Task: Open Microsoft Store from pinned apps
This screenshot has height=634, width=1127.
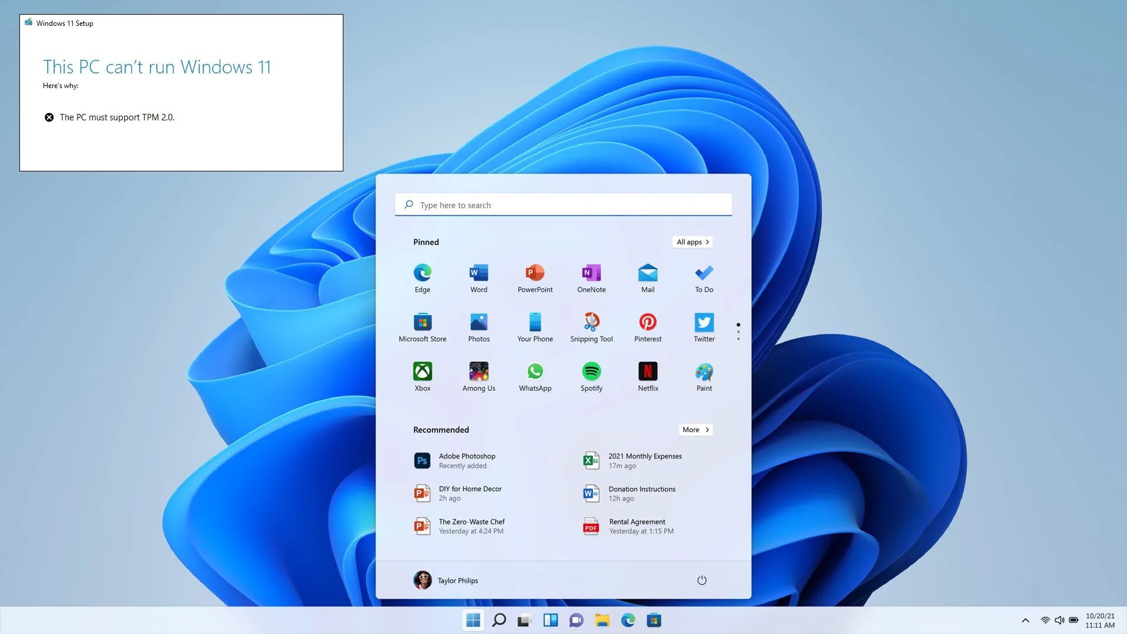Action: tap(423, 328)
